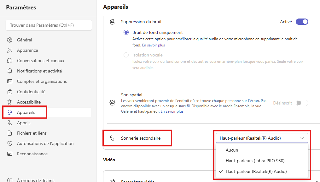Click the Autorisations de l'application shield icon
This screenshot has height=182, width=320.
[10, 143]
